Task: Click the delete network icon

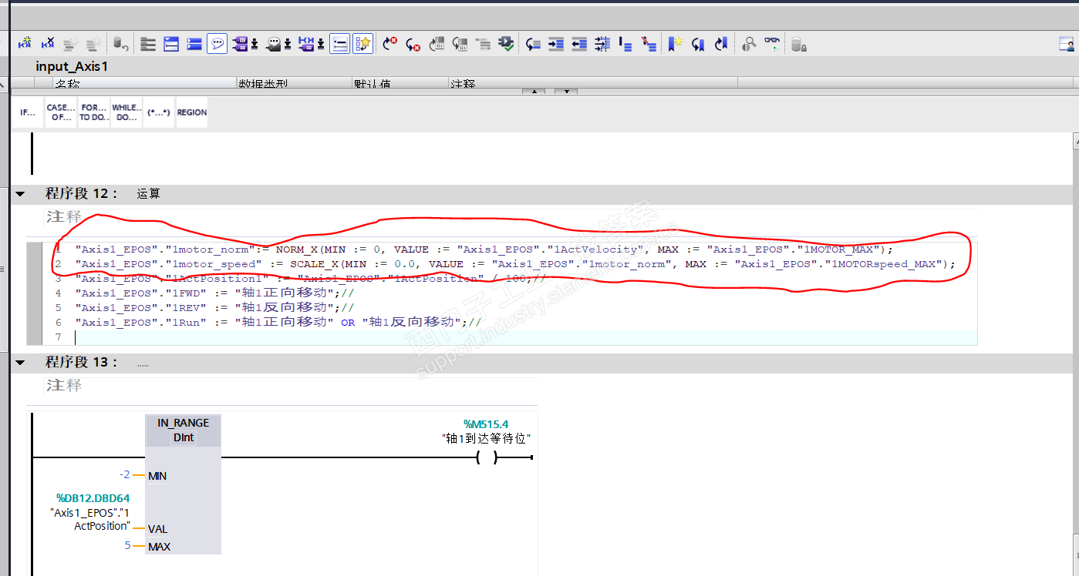Action: click(48, 44)
